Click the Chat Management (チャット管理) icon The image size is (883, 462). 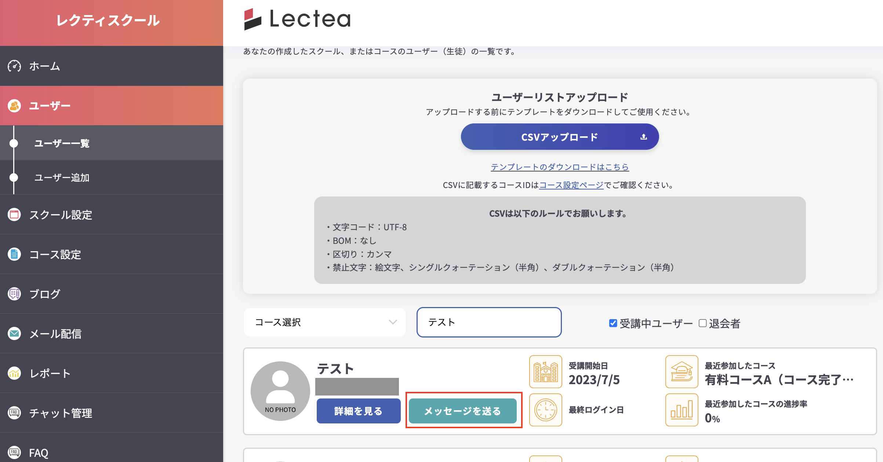14,413
